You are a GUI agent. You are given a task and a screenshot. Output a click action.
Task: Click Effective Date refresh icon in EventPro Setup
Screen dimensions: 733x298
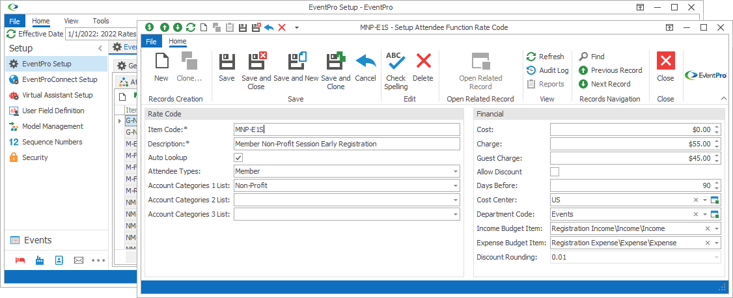pyautogui.click(x=11, y=34)
